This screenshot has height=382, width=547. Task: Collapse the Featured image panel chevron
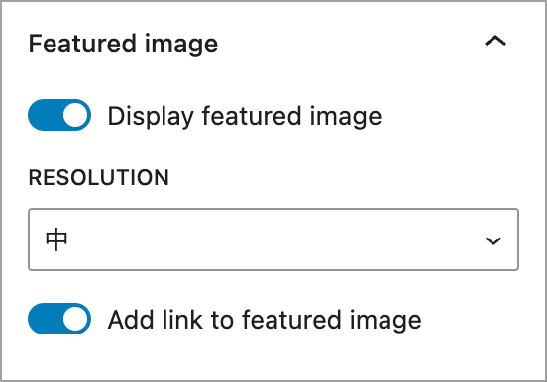pyautogui.click(x=495, y=42)
